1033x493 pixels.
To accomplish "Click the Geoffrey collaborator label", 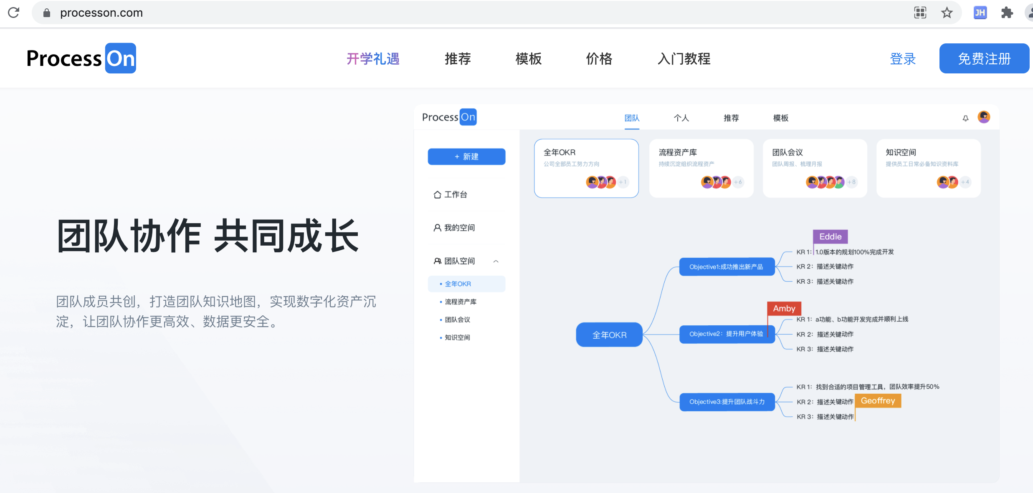I will [878, 401].
